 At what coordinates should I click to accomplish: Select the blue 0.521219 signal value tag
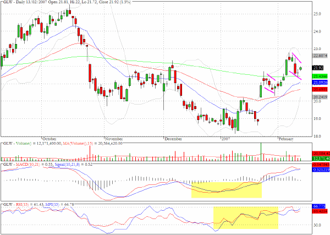pyautogui.click(x=321, y=170)
